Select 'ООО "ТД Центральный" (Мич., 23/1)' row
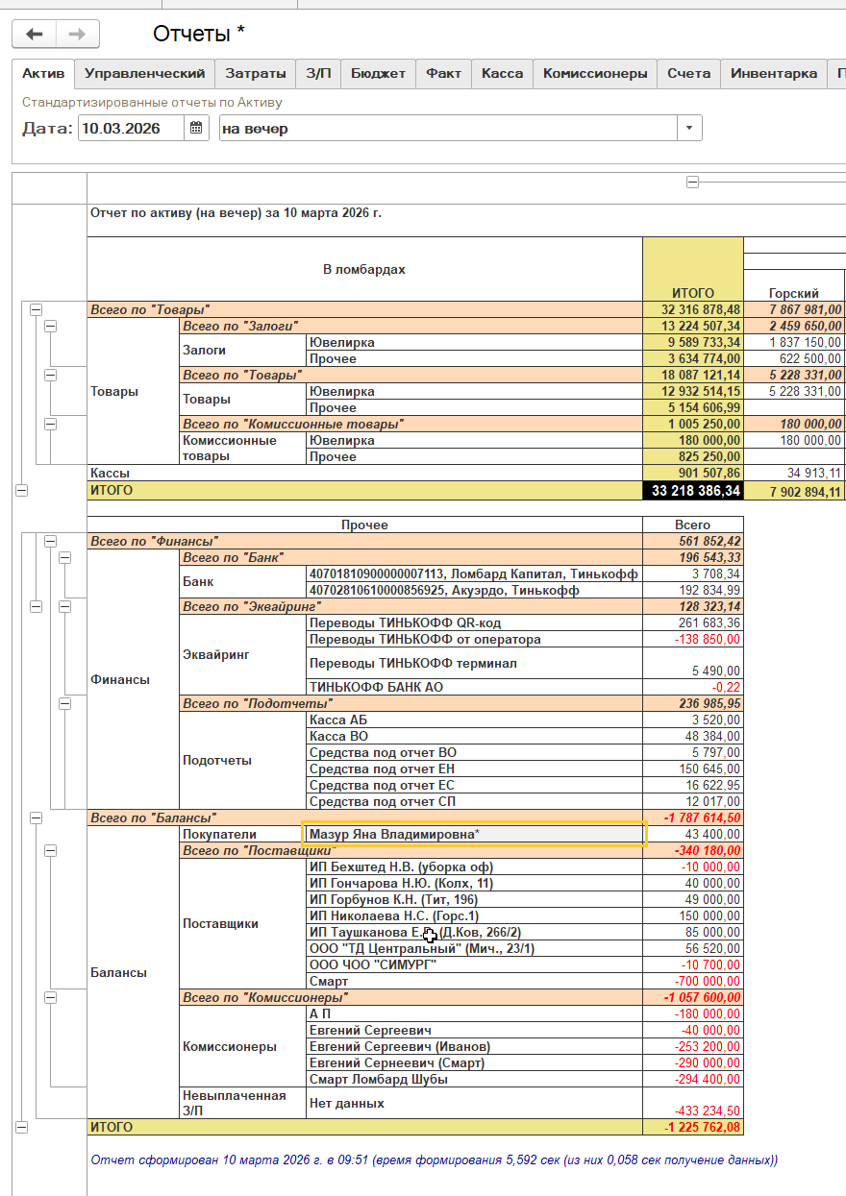This screenshot has width=846, height=1196. pos(474,948)
